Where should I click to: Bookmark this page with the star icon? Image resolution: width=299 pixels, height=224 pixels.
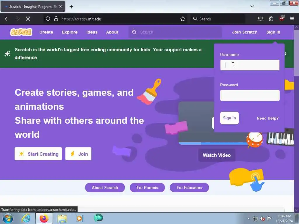point(183,19)
